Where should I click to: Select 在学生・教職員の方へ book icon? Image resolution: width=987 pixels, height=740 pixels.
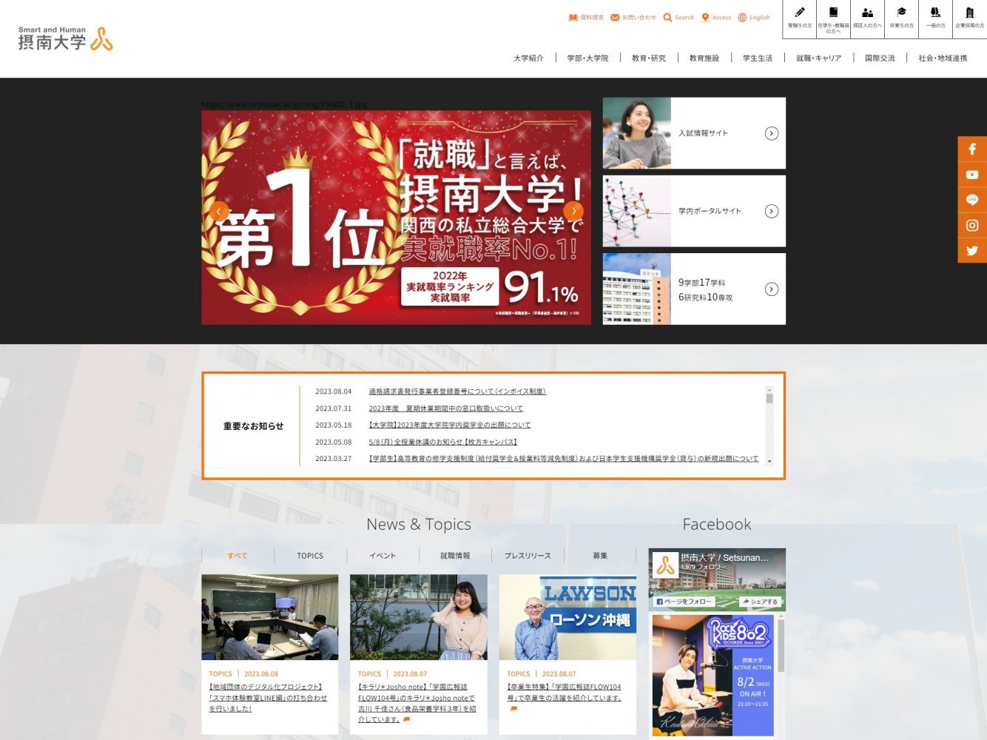tap(833, 18)
